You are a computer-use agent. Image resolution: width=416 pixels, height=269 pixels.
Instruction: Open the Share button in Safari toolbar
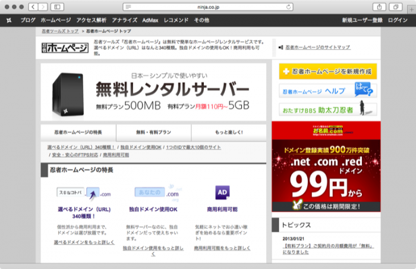379,7
